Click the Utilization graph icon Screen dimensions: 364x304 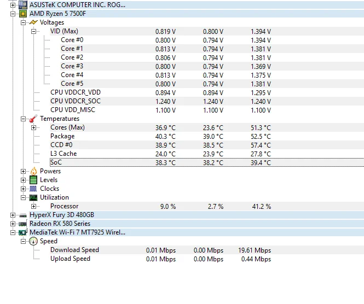[33, 197]
